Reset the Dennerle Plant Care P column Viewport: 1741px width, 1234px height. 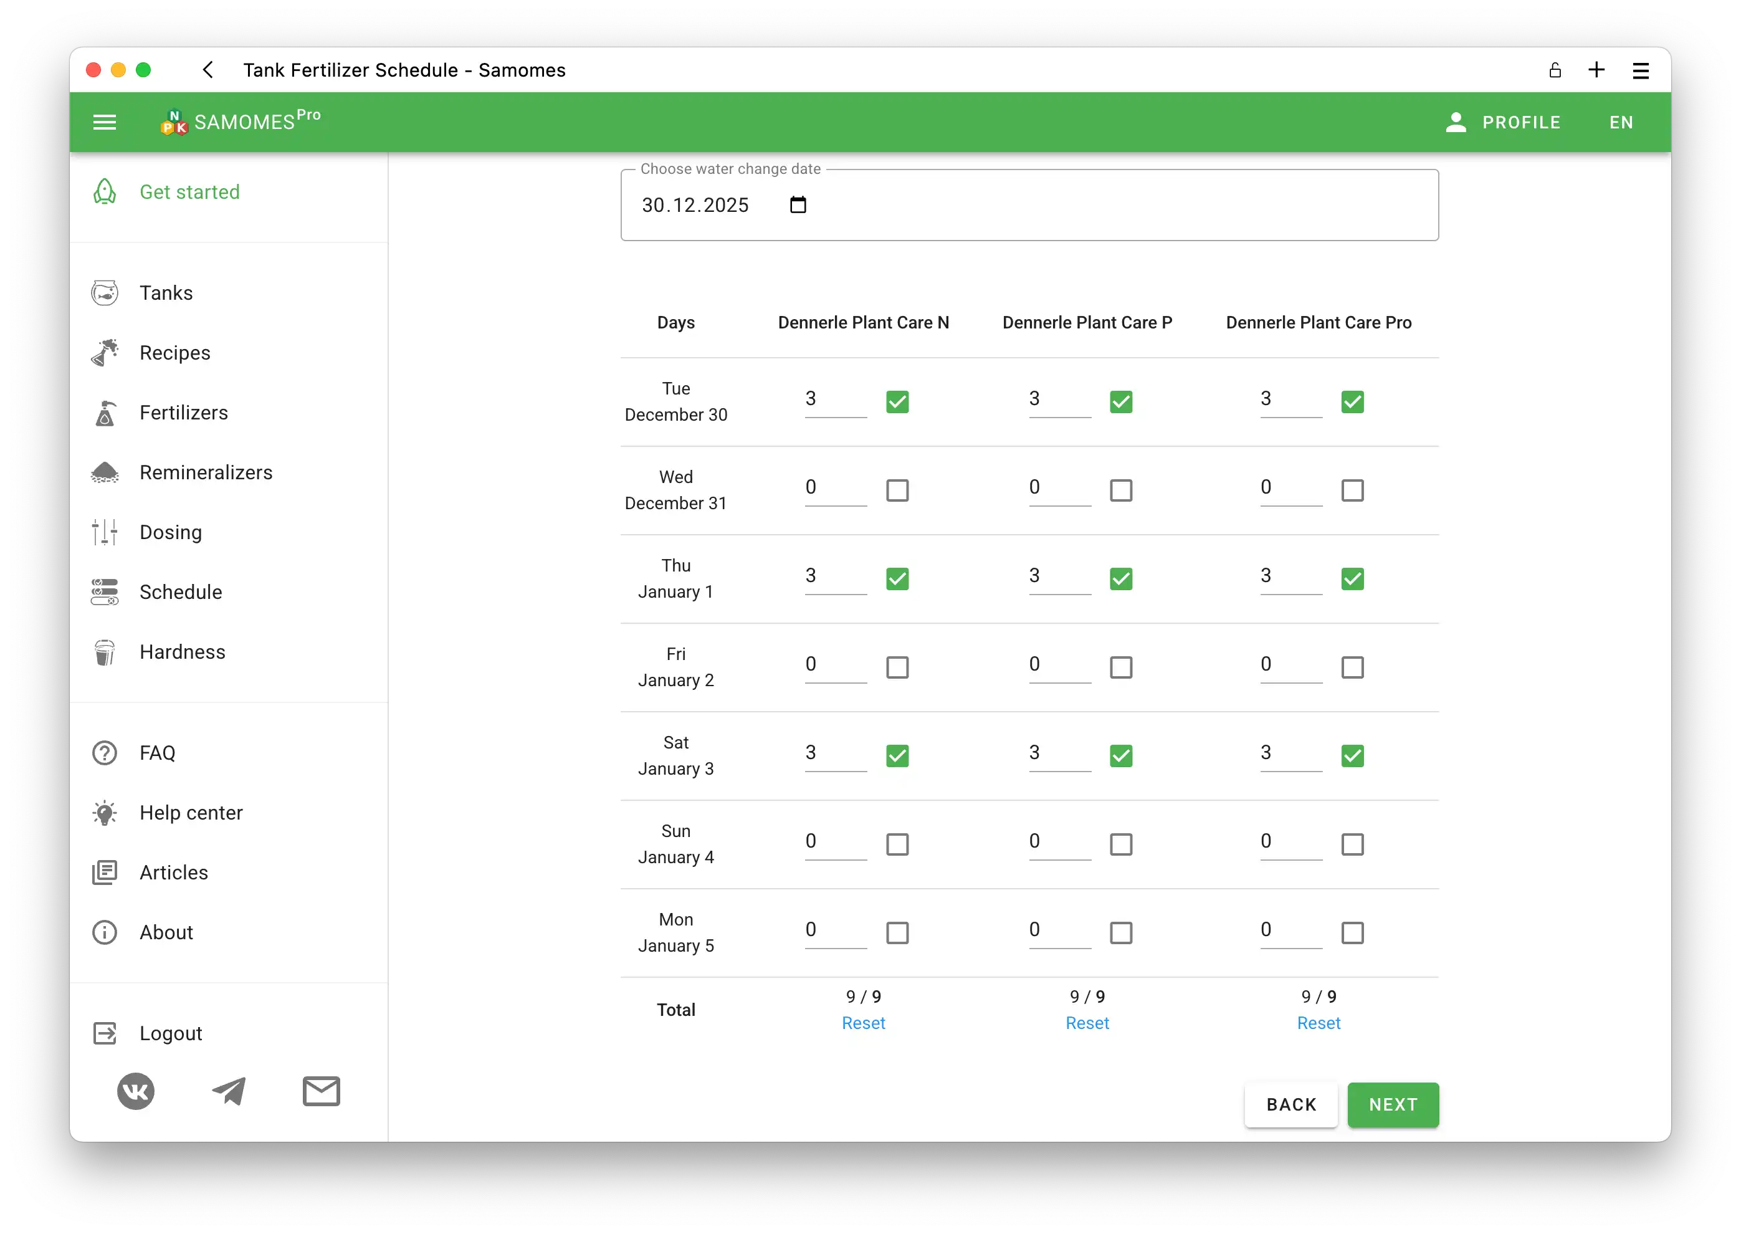pos(1087,1023)
